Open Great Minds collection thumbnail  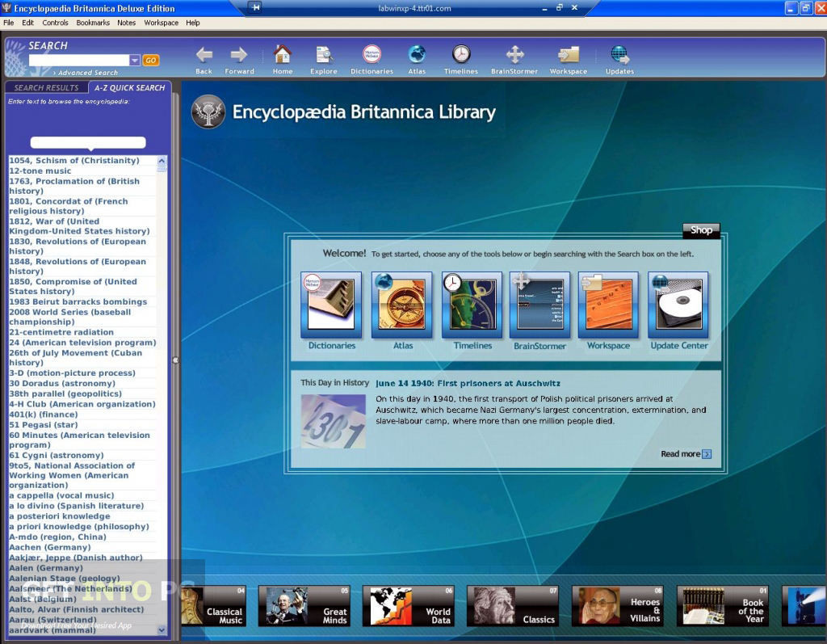pyautogui.click(x=304, y=605)
